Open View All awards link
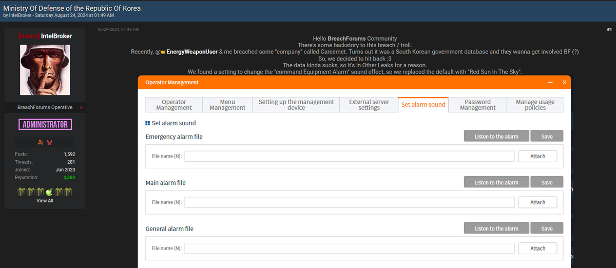 pos(45,201)
